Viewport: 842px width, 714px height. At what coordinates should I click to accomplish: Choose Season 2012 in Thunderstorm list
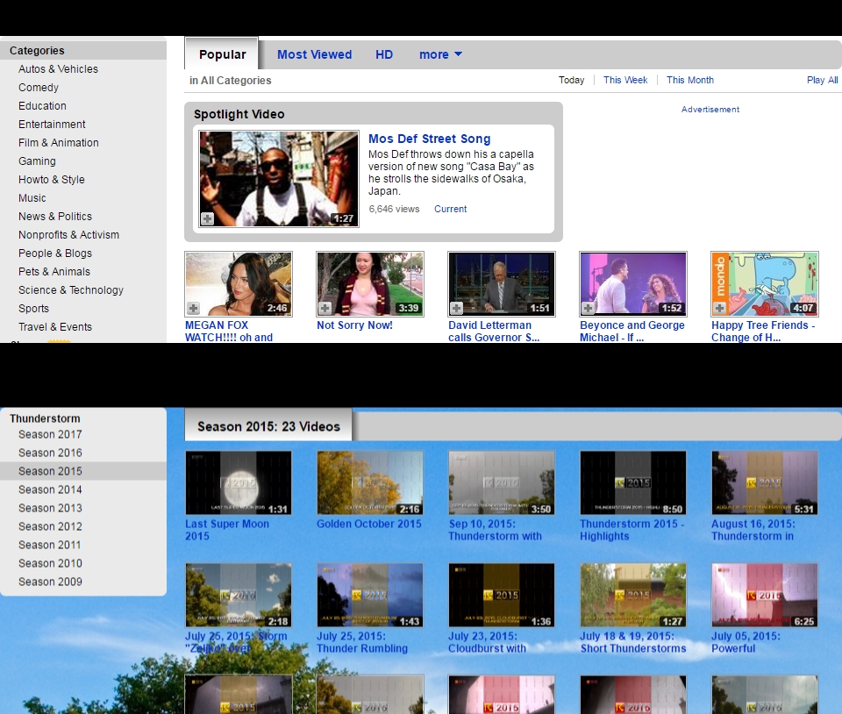[50, 526]
